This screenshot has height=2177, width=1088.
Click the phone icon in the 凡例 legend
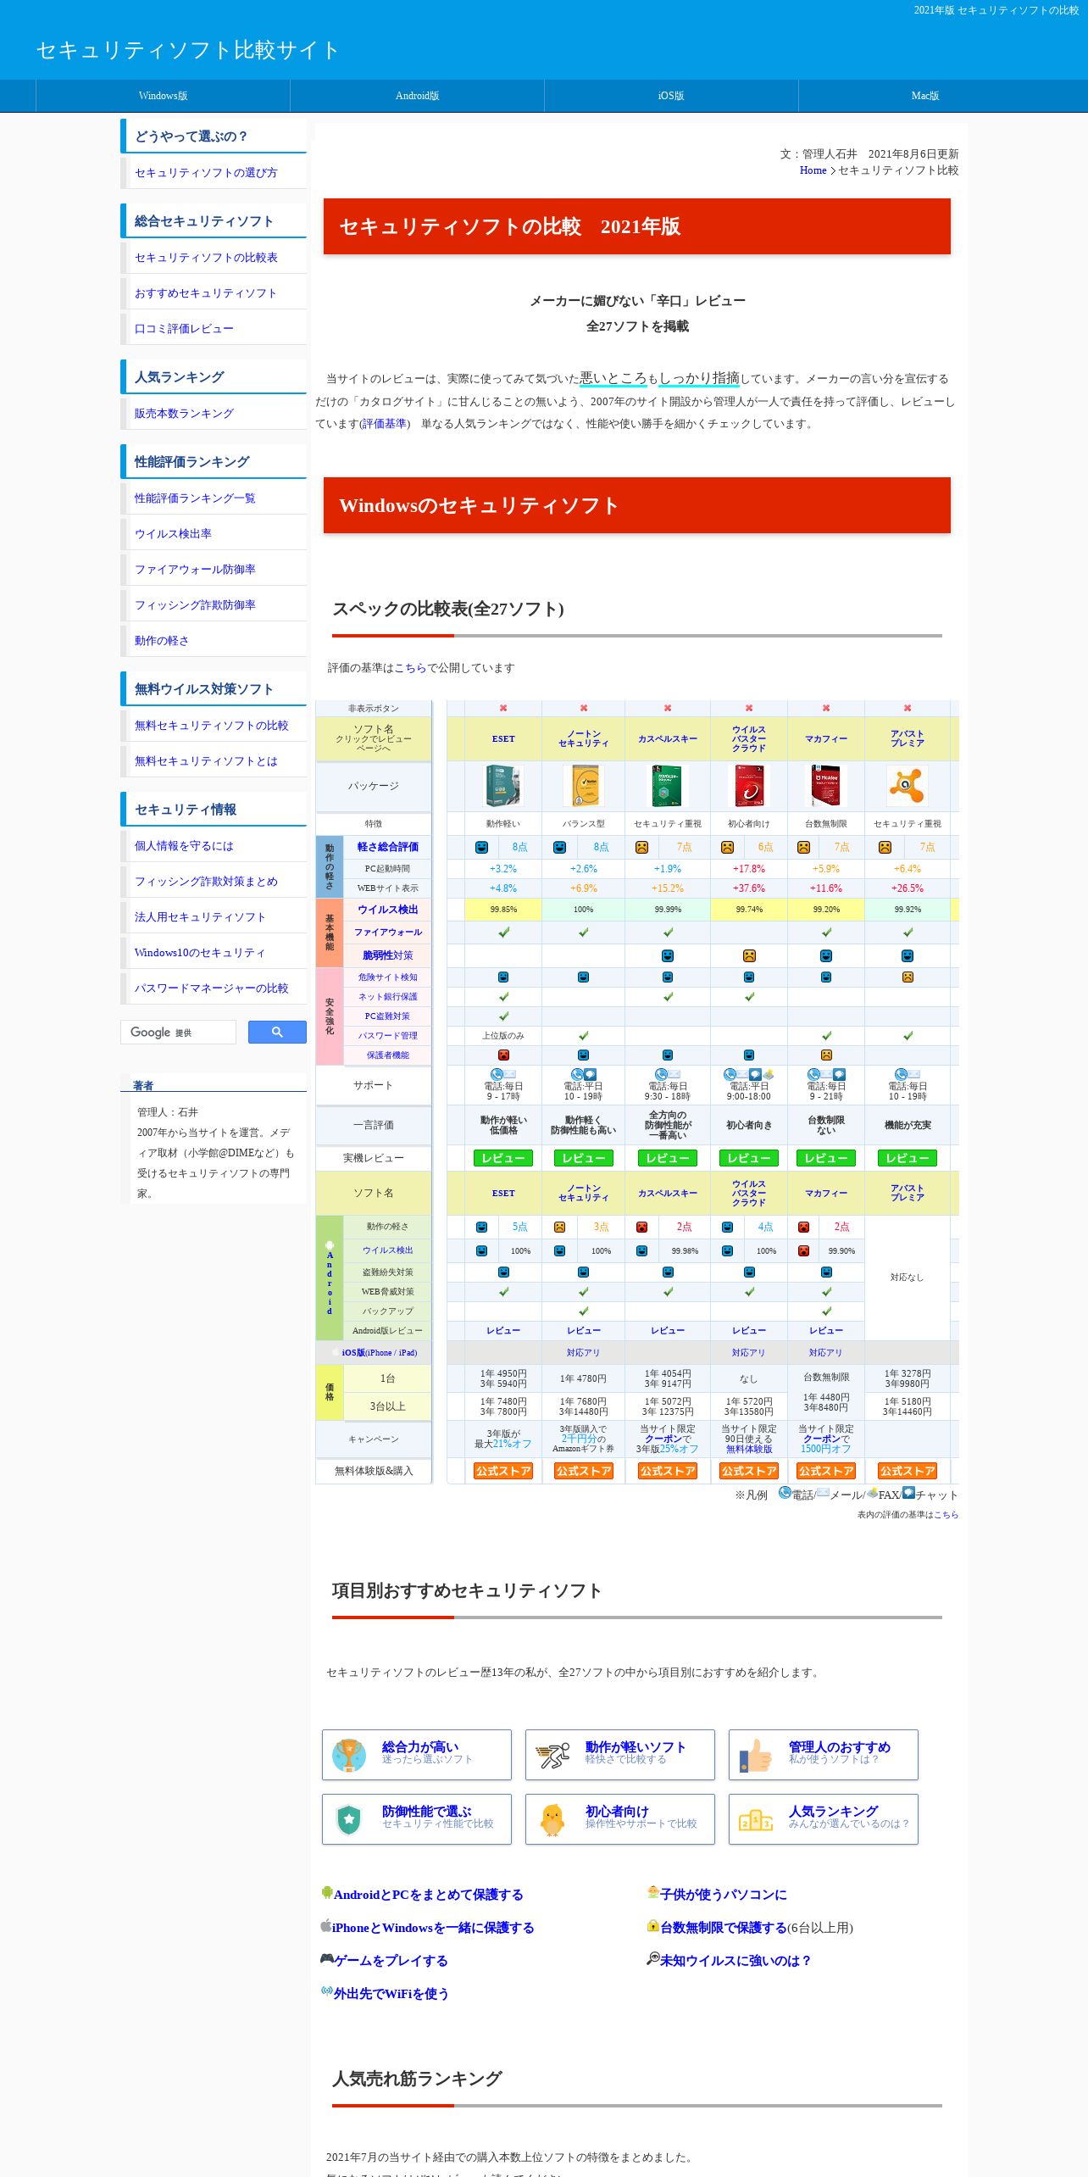(785, 1493)
